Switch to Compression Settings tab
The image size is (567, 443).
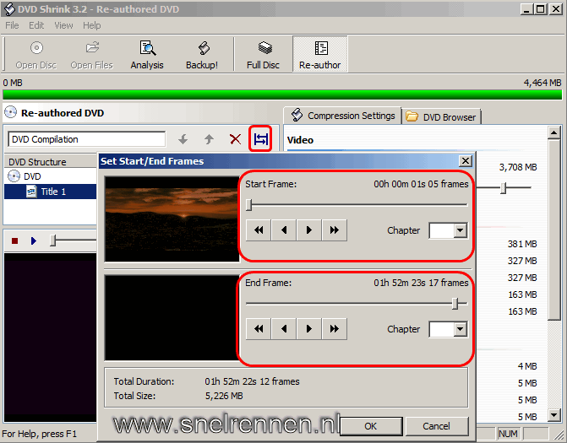(x=343, y=116)
